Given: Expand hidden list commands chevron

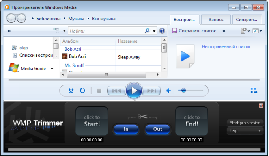Looking at the screenshot, I should (x=224, y=31).
